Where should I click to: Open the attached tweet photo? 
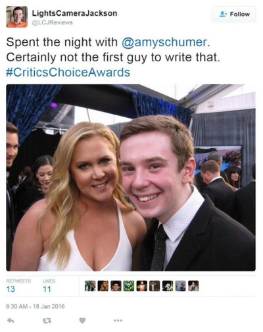(x=131, y=178)
